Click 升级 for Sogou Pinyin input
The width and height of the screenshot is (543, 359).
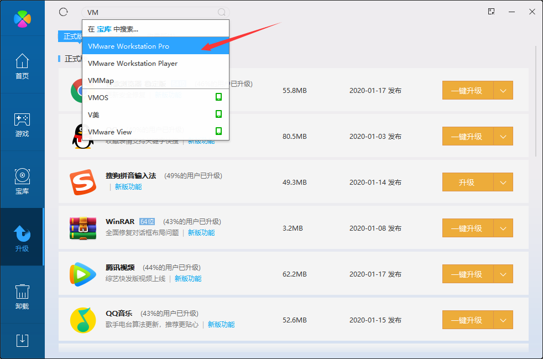click(x=467, y=182)
